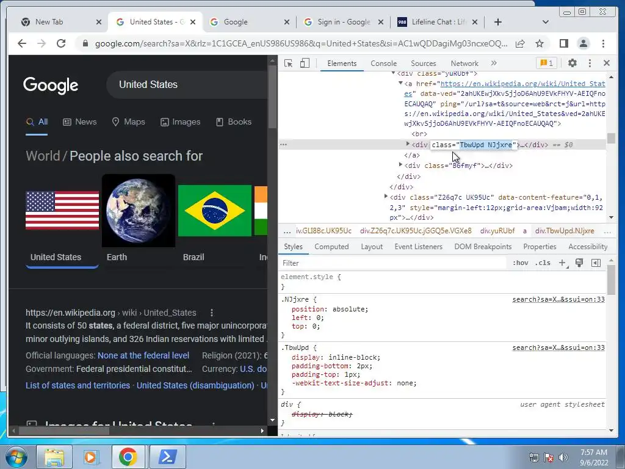Click the inspect element picker icon
Image resolution: width=625 pixels, height=469 pixels.
tap(288, 63)
